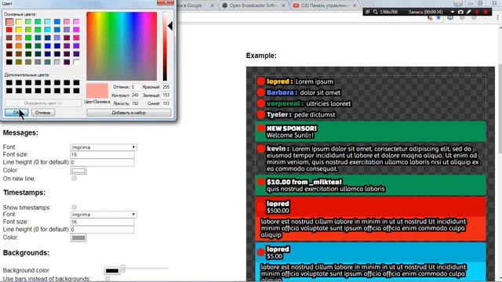Enable the Show timestamps checkbox

tap(74, 207)
